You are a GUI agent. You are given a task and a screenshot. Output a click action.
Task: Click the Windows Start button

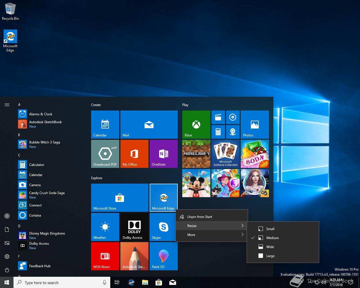pyautogui.click(x=7, y=282)
